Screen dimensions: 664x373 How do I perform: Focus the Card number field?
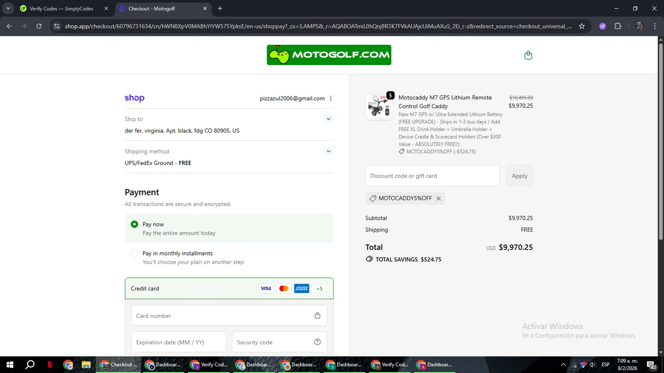pos(229,316)
